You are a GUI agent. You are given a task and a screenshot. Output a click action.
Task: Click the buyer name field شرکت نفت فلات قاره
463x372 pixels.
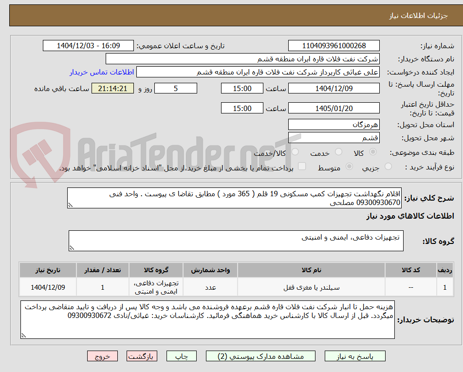click(x=242, y=59)
